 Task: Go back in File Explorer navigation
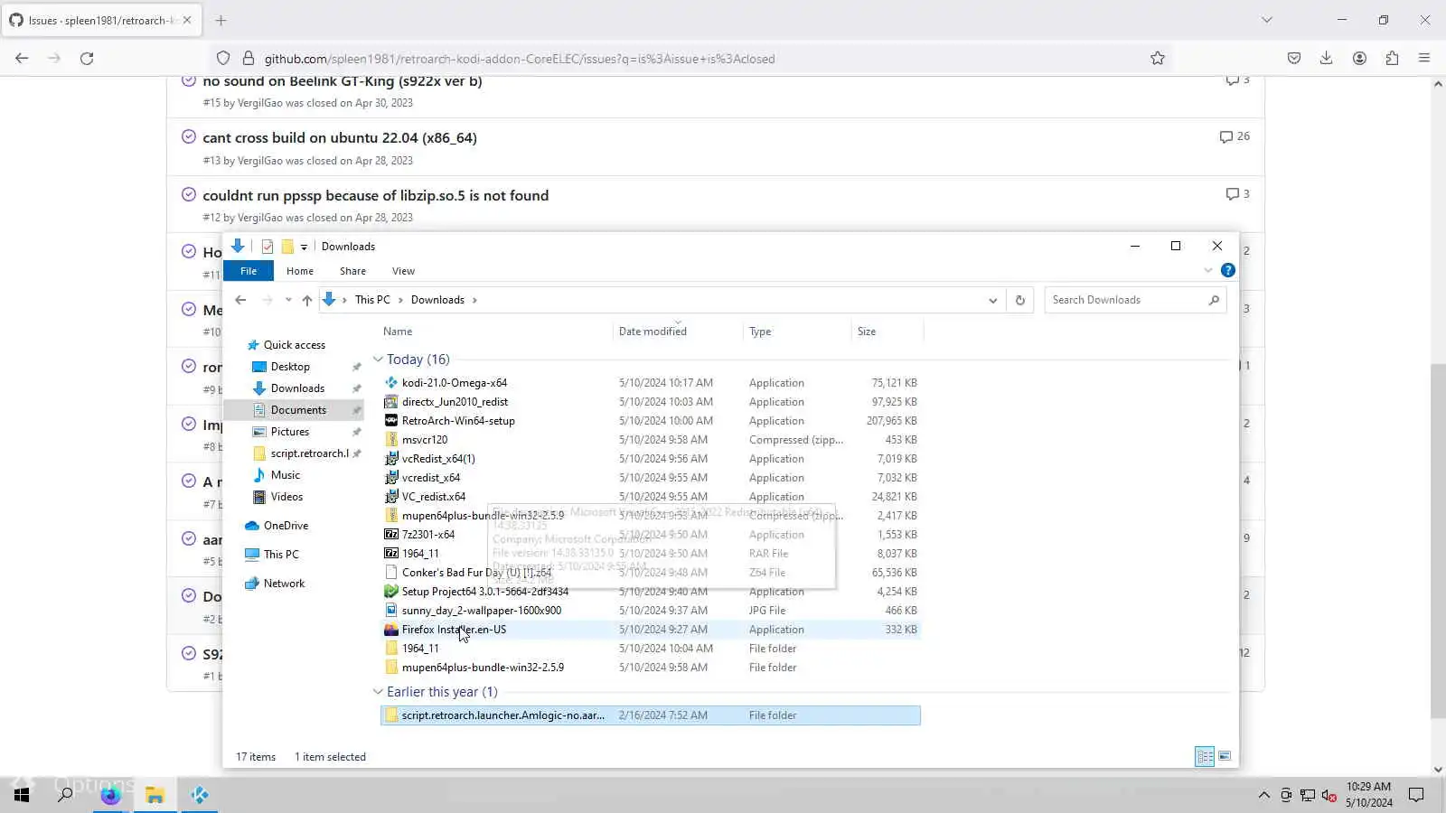tap(240, 300)
